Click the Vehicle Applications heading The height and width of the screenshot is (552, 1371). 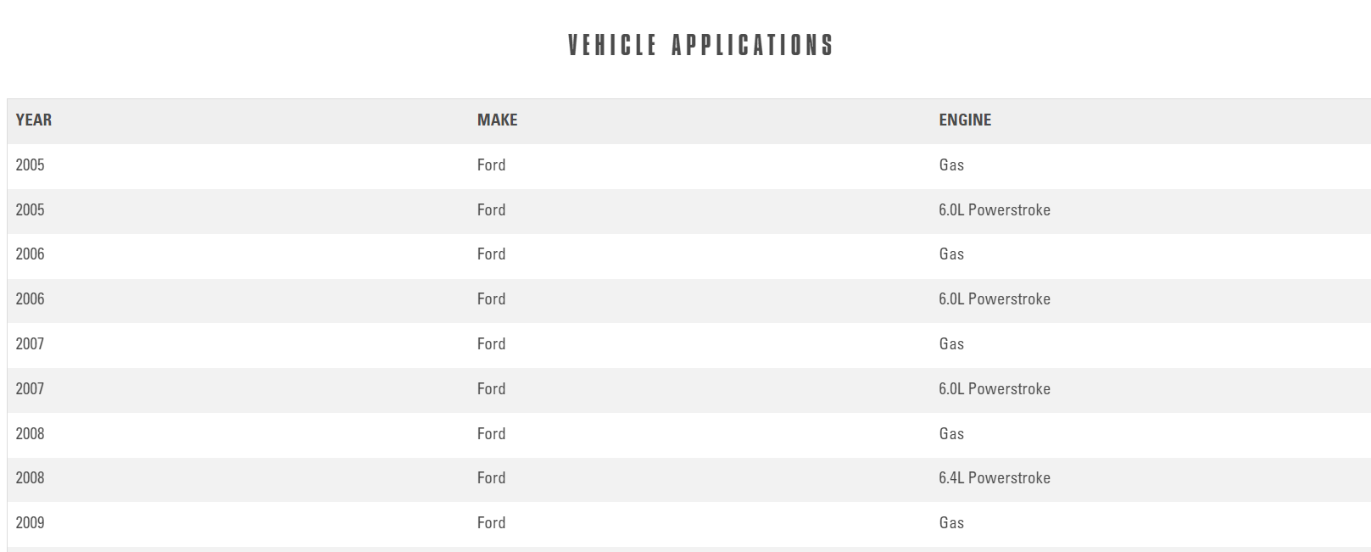tap(700, 45)
